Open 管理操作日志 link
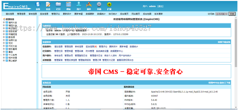The image size is (238, 110). (96, 56)
